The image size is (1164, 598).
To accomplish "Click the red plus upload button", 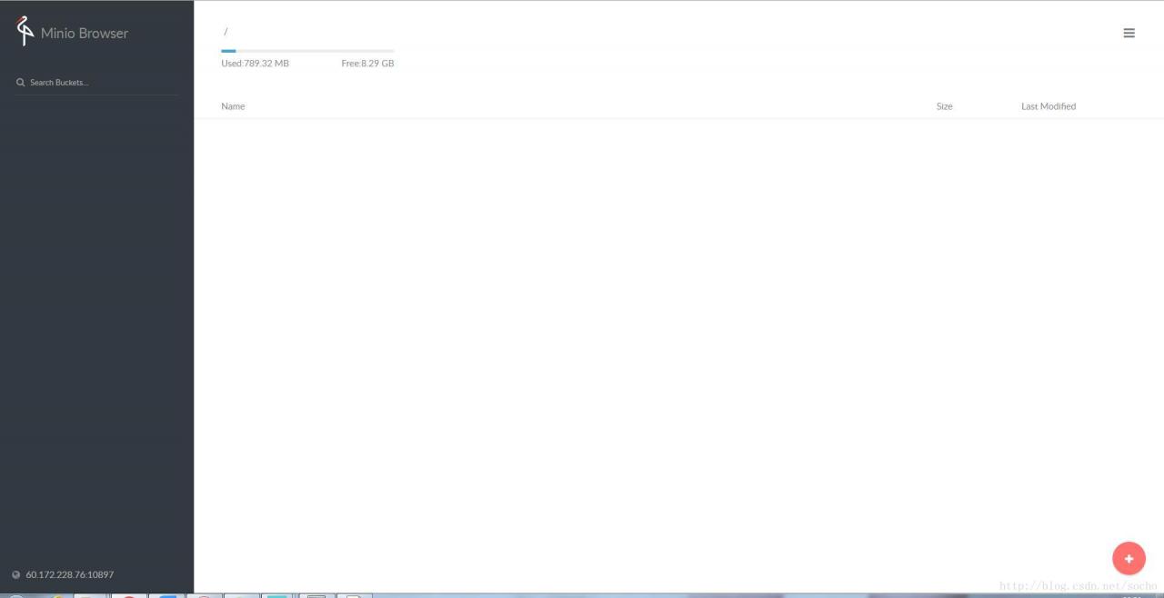I will point(1129,558).
